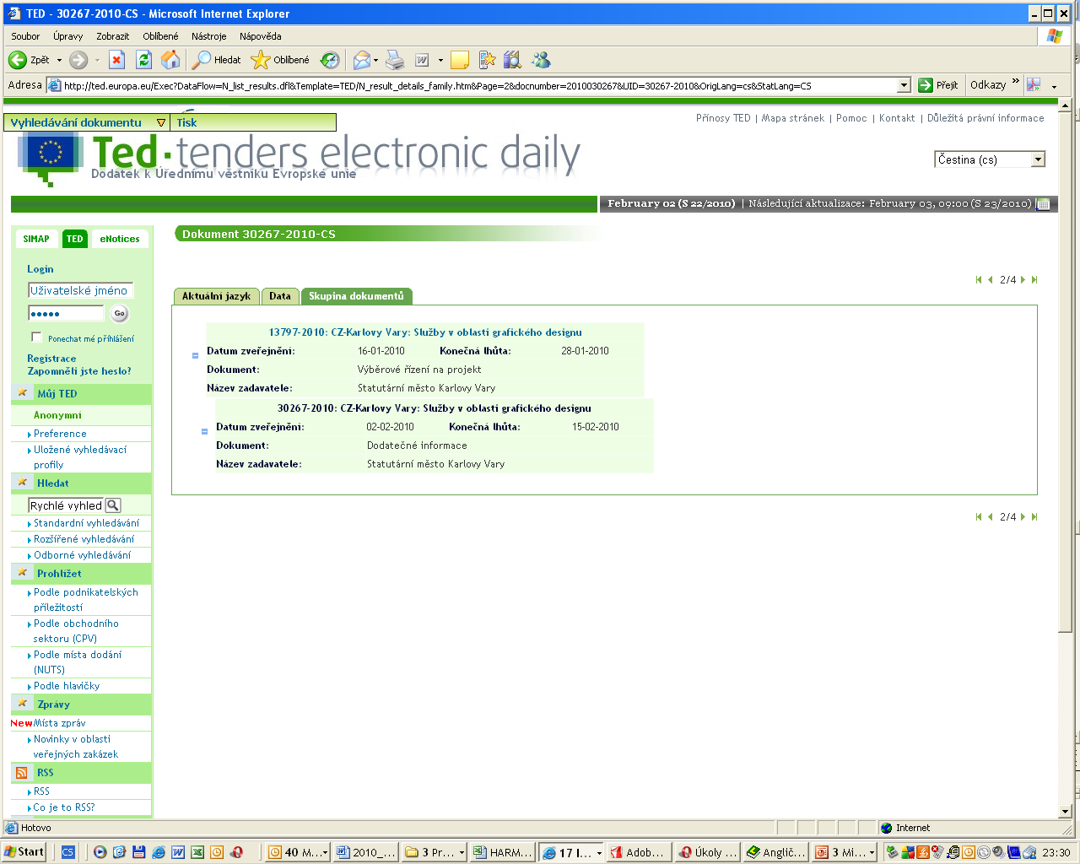Go to previous document in top pager
1080x864 pixels.
[x=991, y=280]
